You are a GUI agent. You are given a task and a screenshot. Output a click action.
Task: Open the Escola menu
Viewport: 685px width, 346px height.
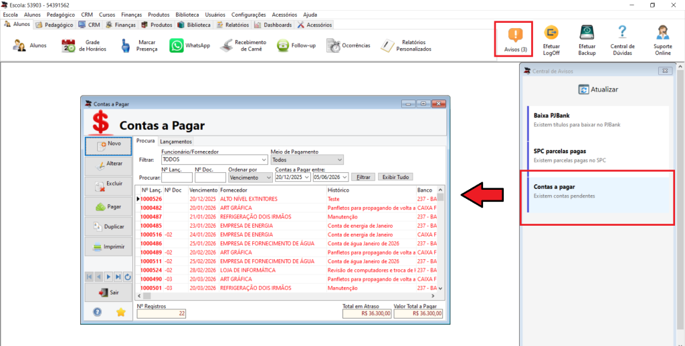(11, 15)
